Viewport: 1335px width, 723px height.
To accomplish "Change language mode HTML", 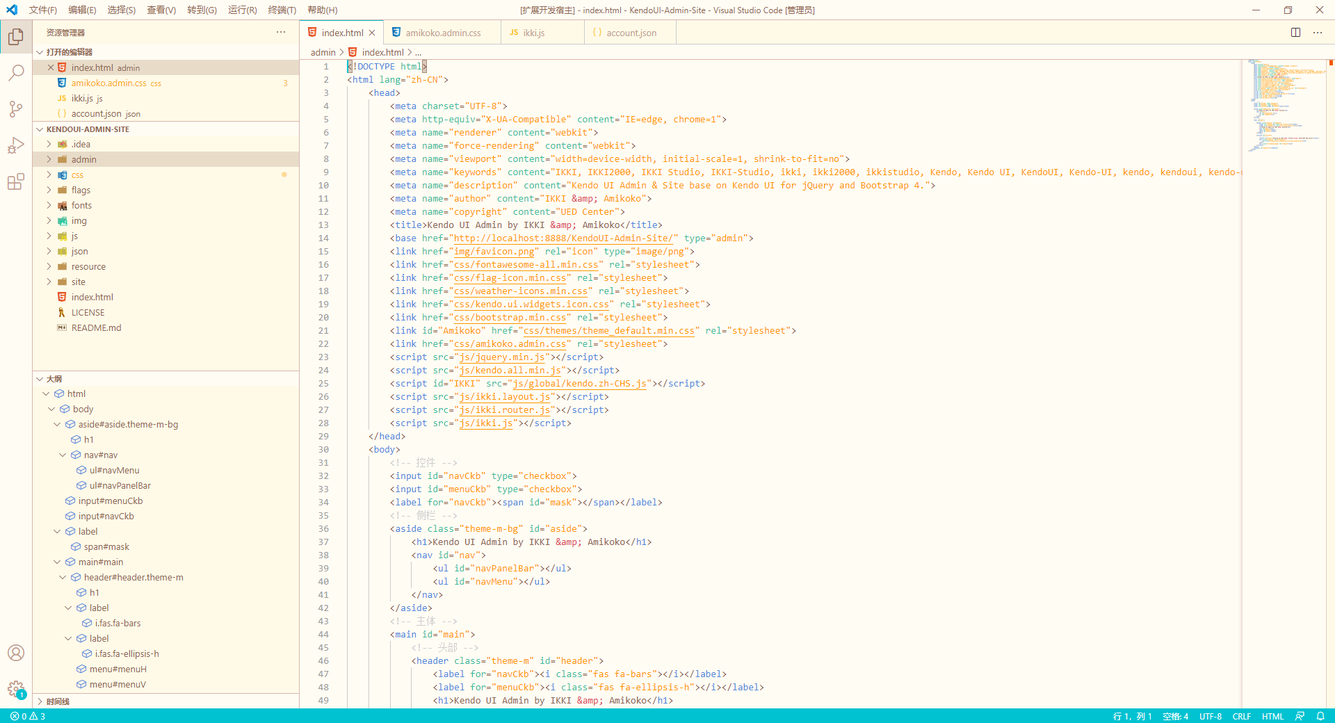I will (x=1273, y=716).
